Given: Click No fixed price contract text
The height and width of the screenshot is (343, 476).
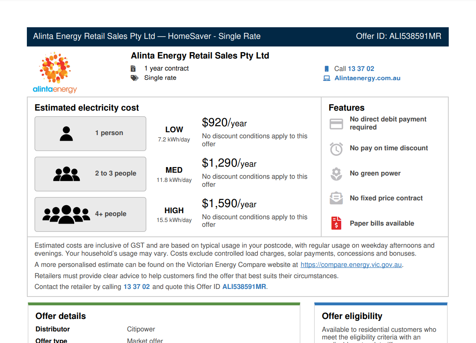Looking at the screenshot, I should click(386, 198).
